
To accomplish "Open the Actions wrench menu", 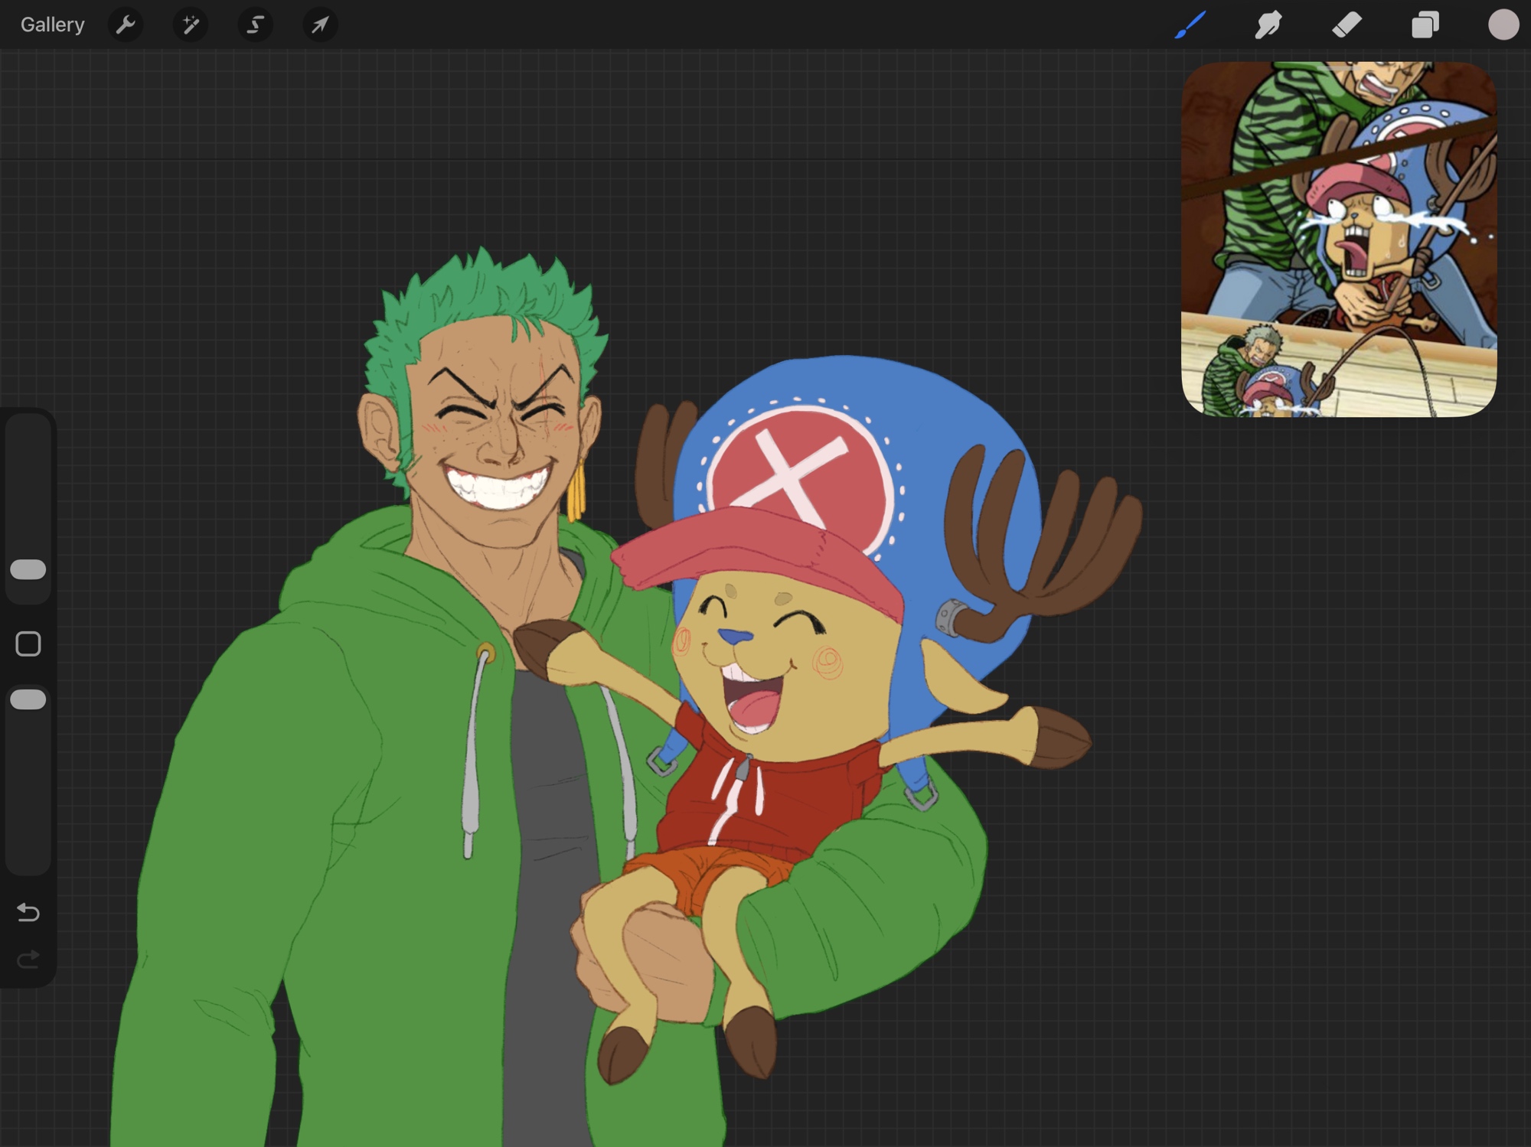I will [x=126, y=25].
